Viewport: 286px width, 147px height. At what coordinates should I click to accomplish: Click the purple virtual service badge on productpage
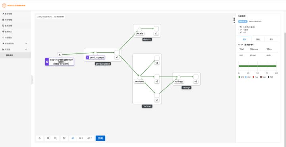tap(87, 57)
